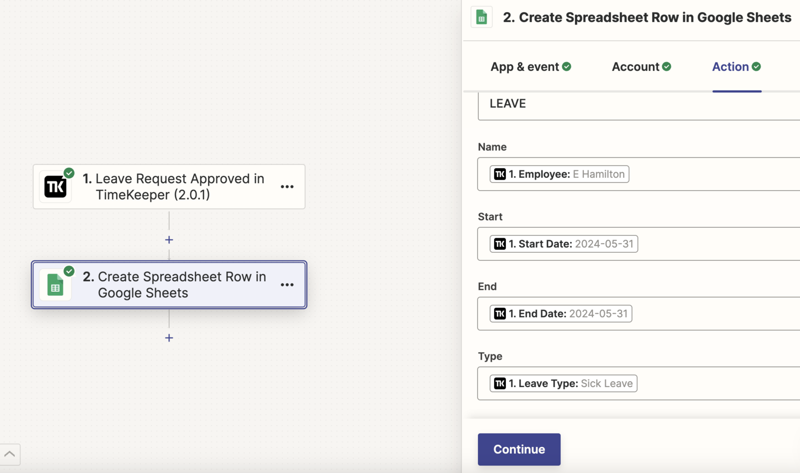The width and height of the screenshot is (800, 473).
Task: Click the End field label
Action: 487,287
